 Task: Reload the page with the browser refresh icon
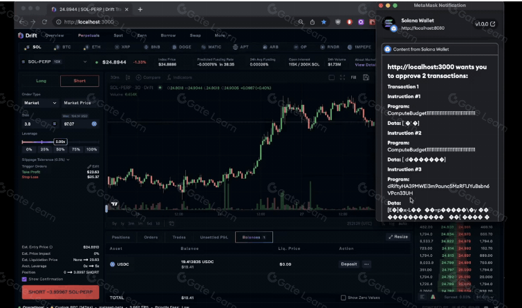[45, 22]
